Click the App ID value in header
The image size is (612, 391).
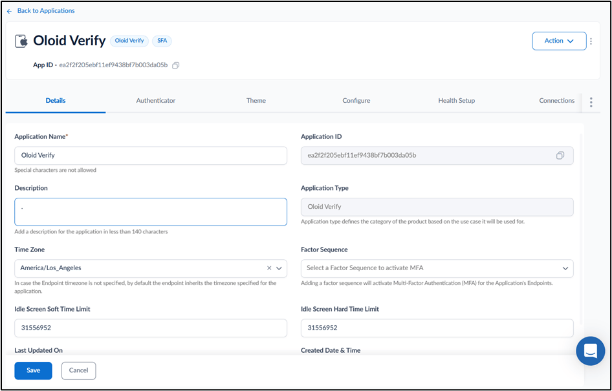[113, 65]
